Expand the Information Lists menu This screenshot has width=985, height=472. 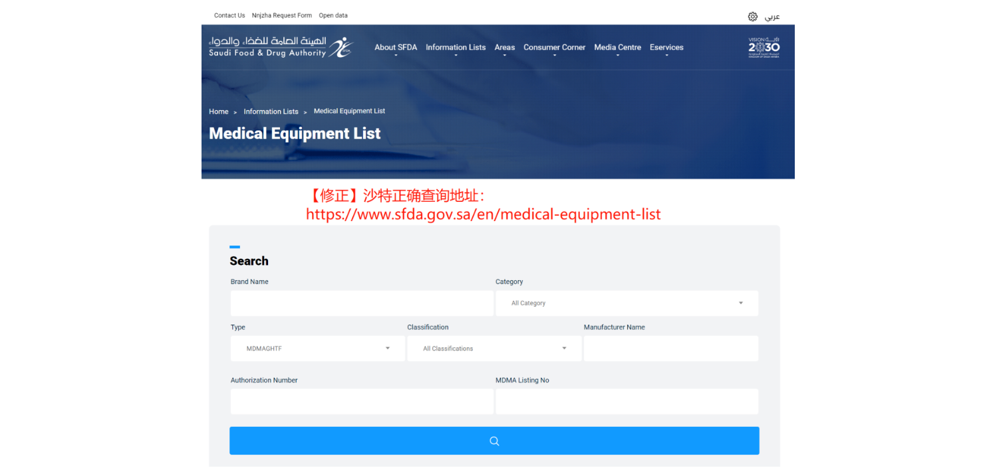(x=456, y=48)
